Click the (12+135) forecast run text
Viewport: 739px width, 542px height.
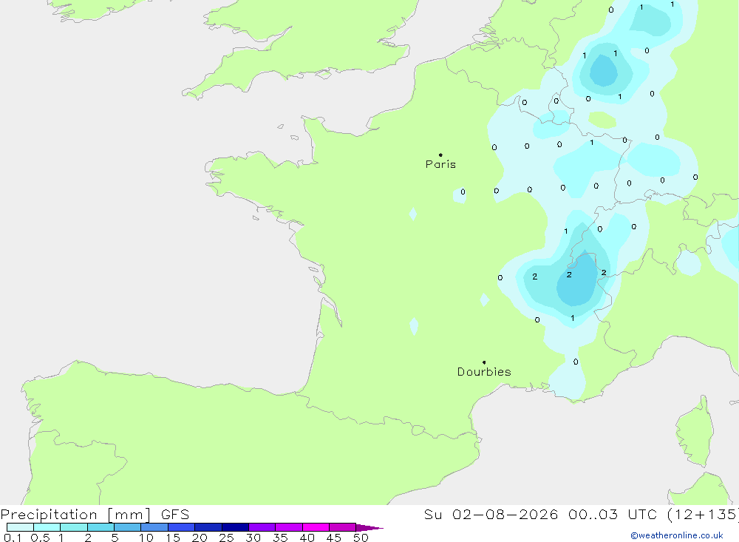coord(703,515)
